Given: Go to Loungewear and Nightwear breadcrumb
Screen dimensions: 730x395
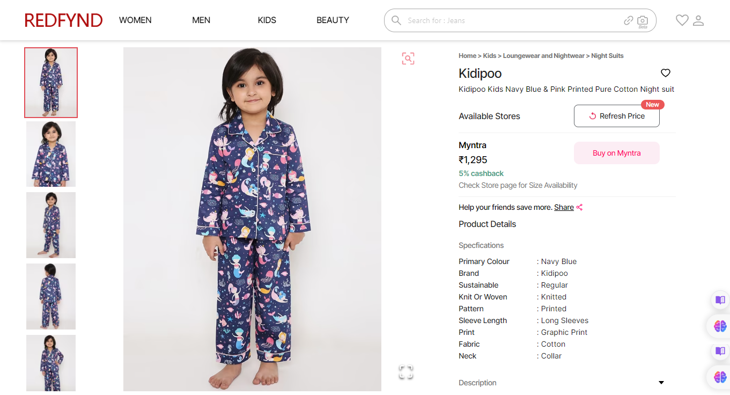Looking at the screenshot, I should 543,56.
